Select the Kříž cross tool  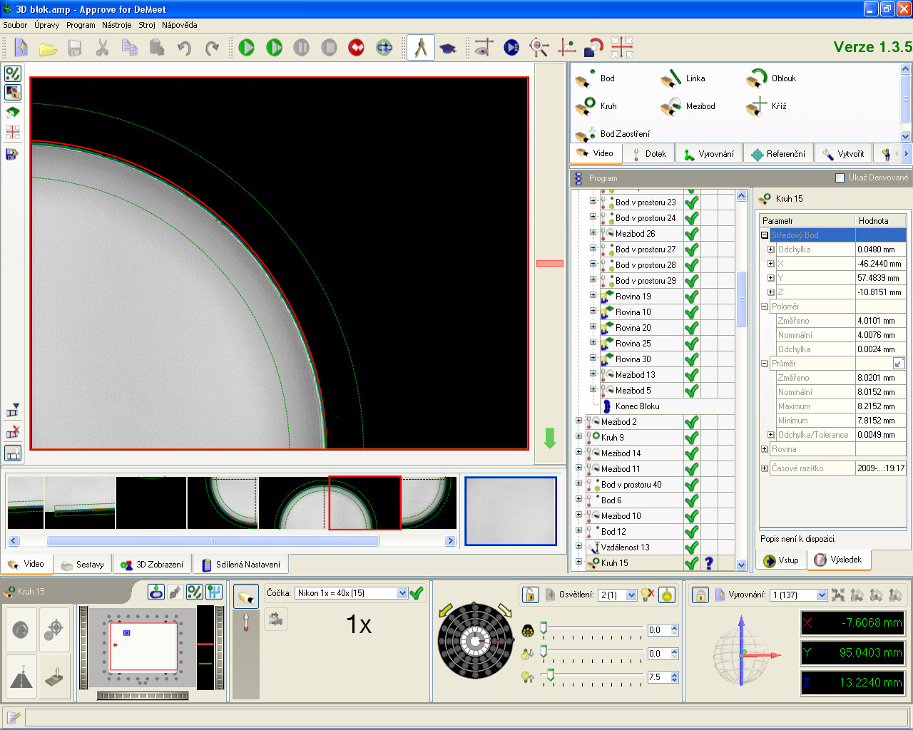point(767,106)
